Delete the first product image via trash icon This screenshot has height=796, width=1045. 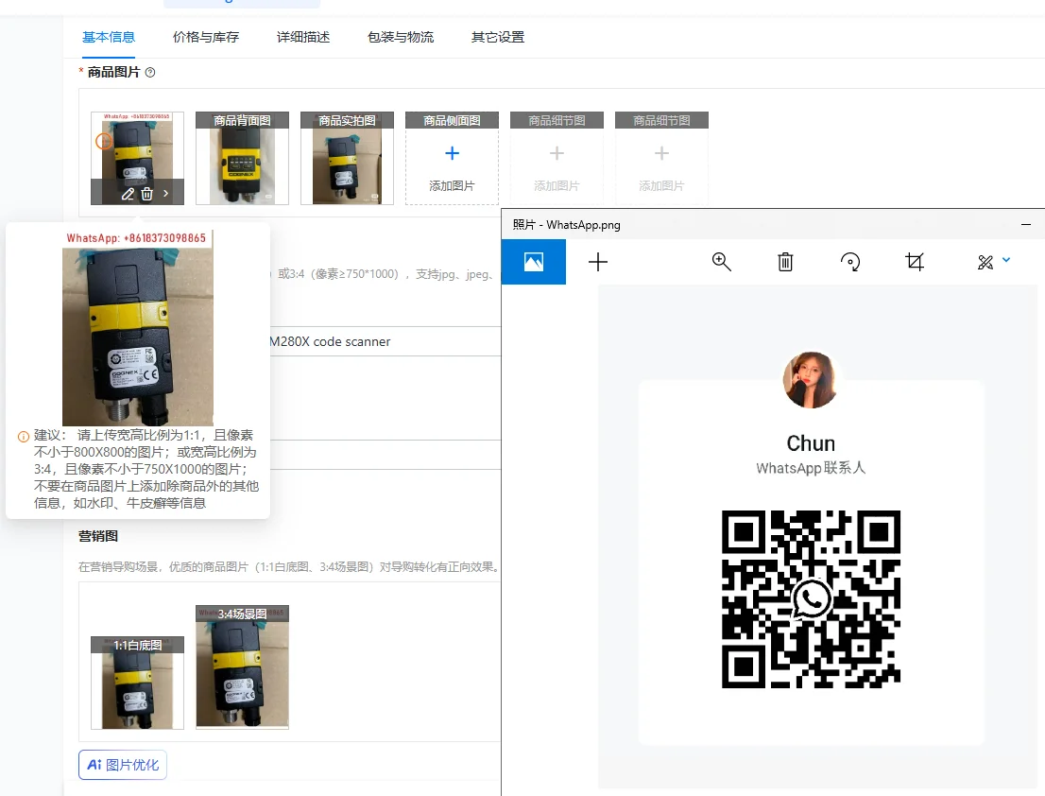coord(146,193)
